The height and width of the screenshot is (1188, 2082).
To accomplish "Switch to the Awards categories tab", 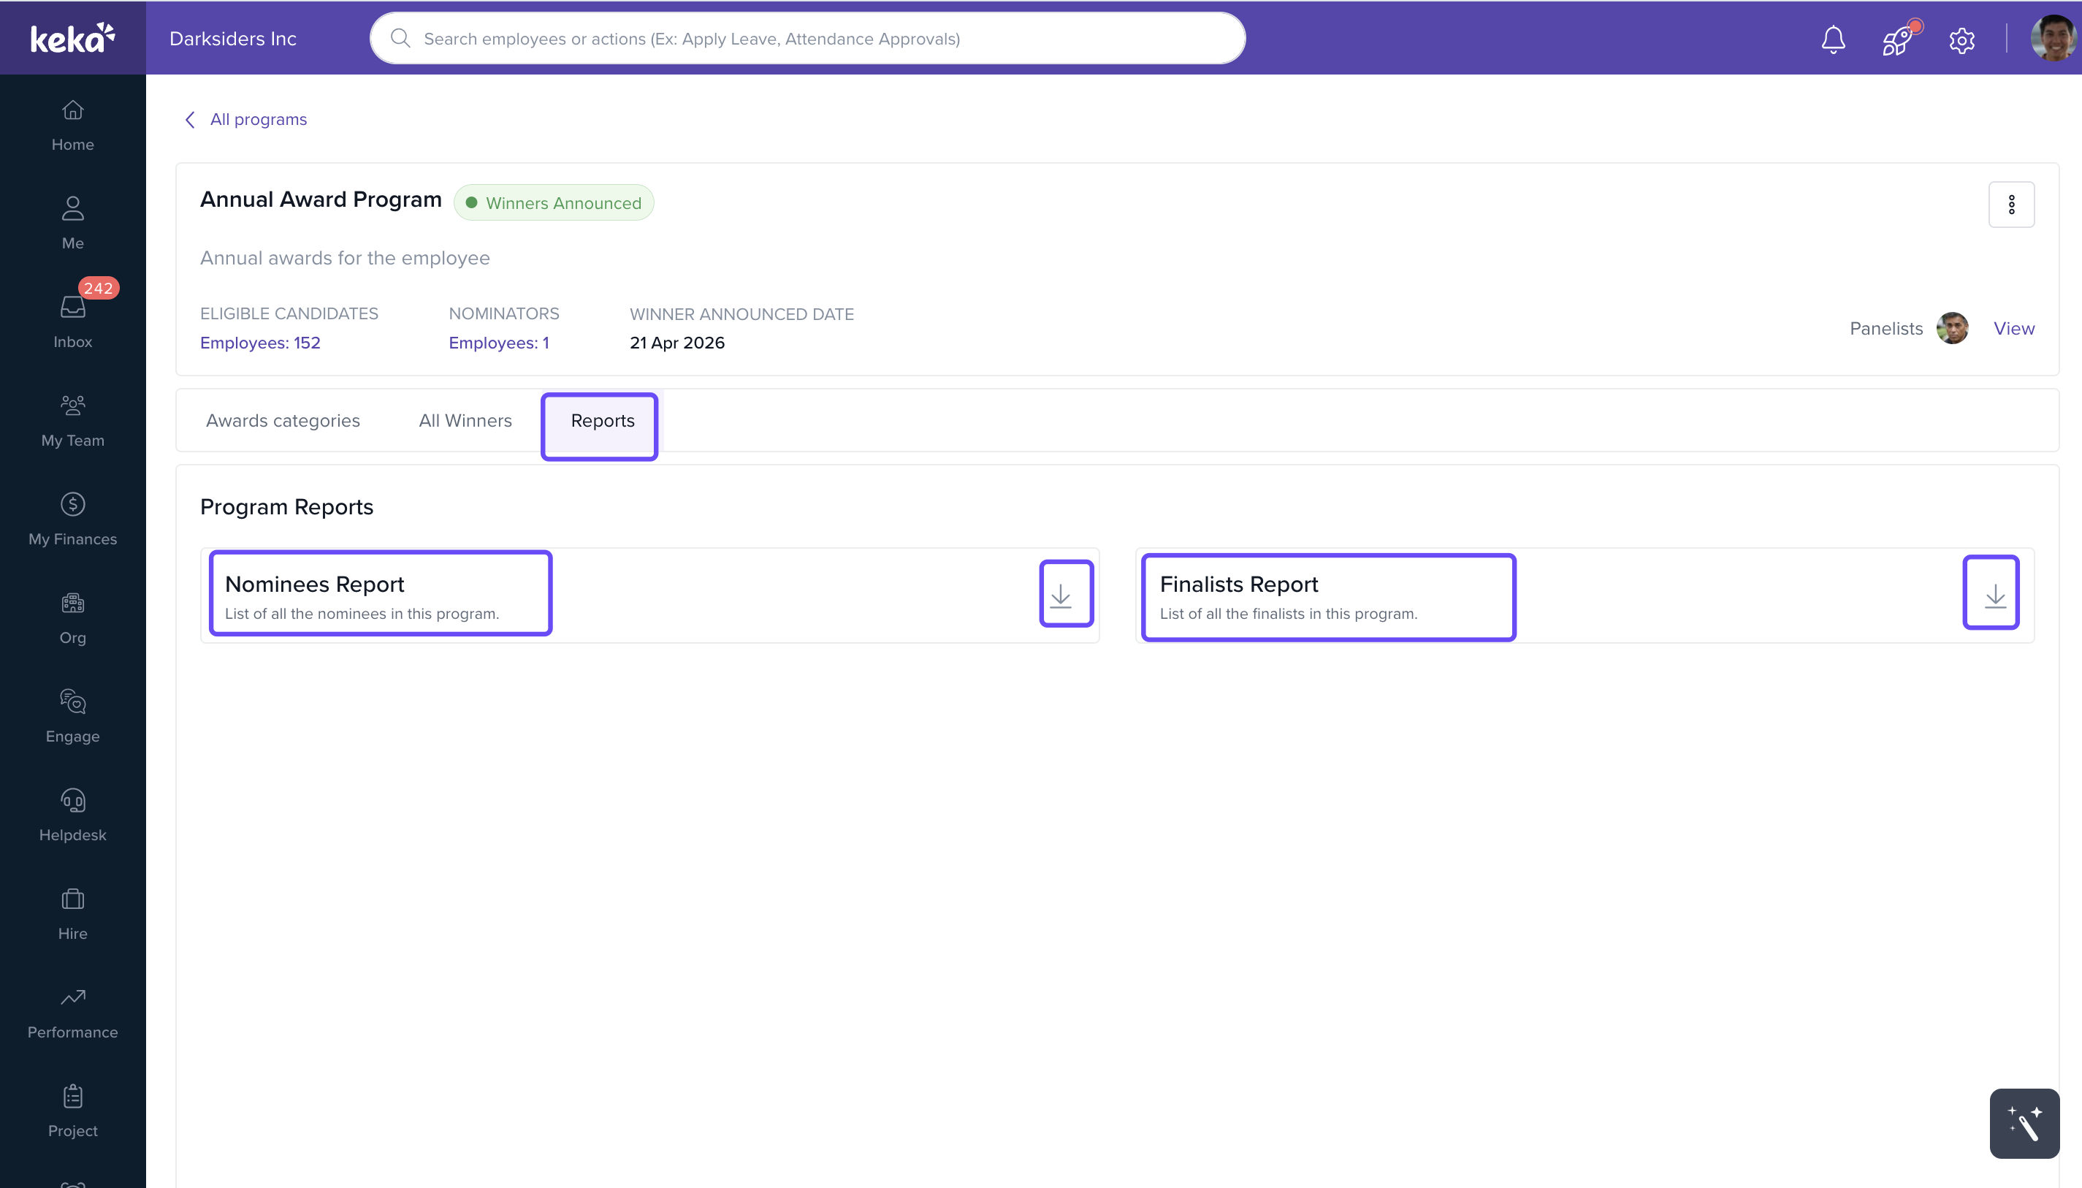I will pyautogui.click(x=282, y=420).
